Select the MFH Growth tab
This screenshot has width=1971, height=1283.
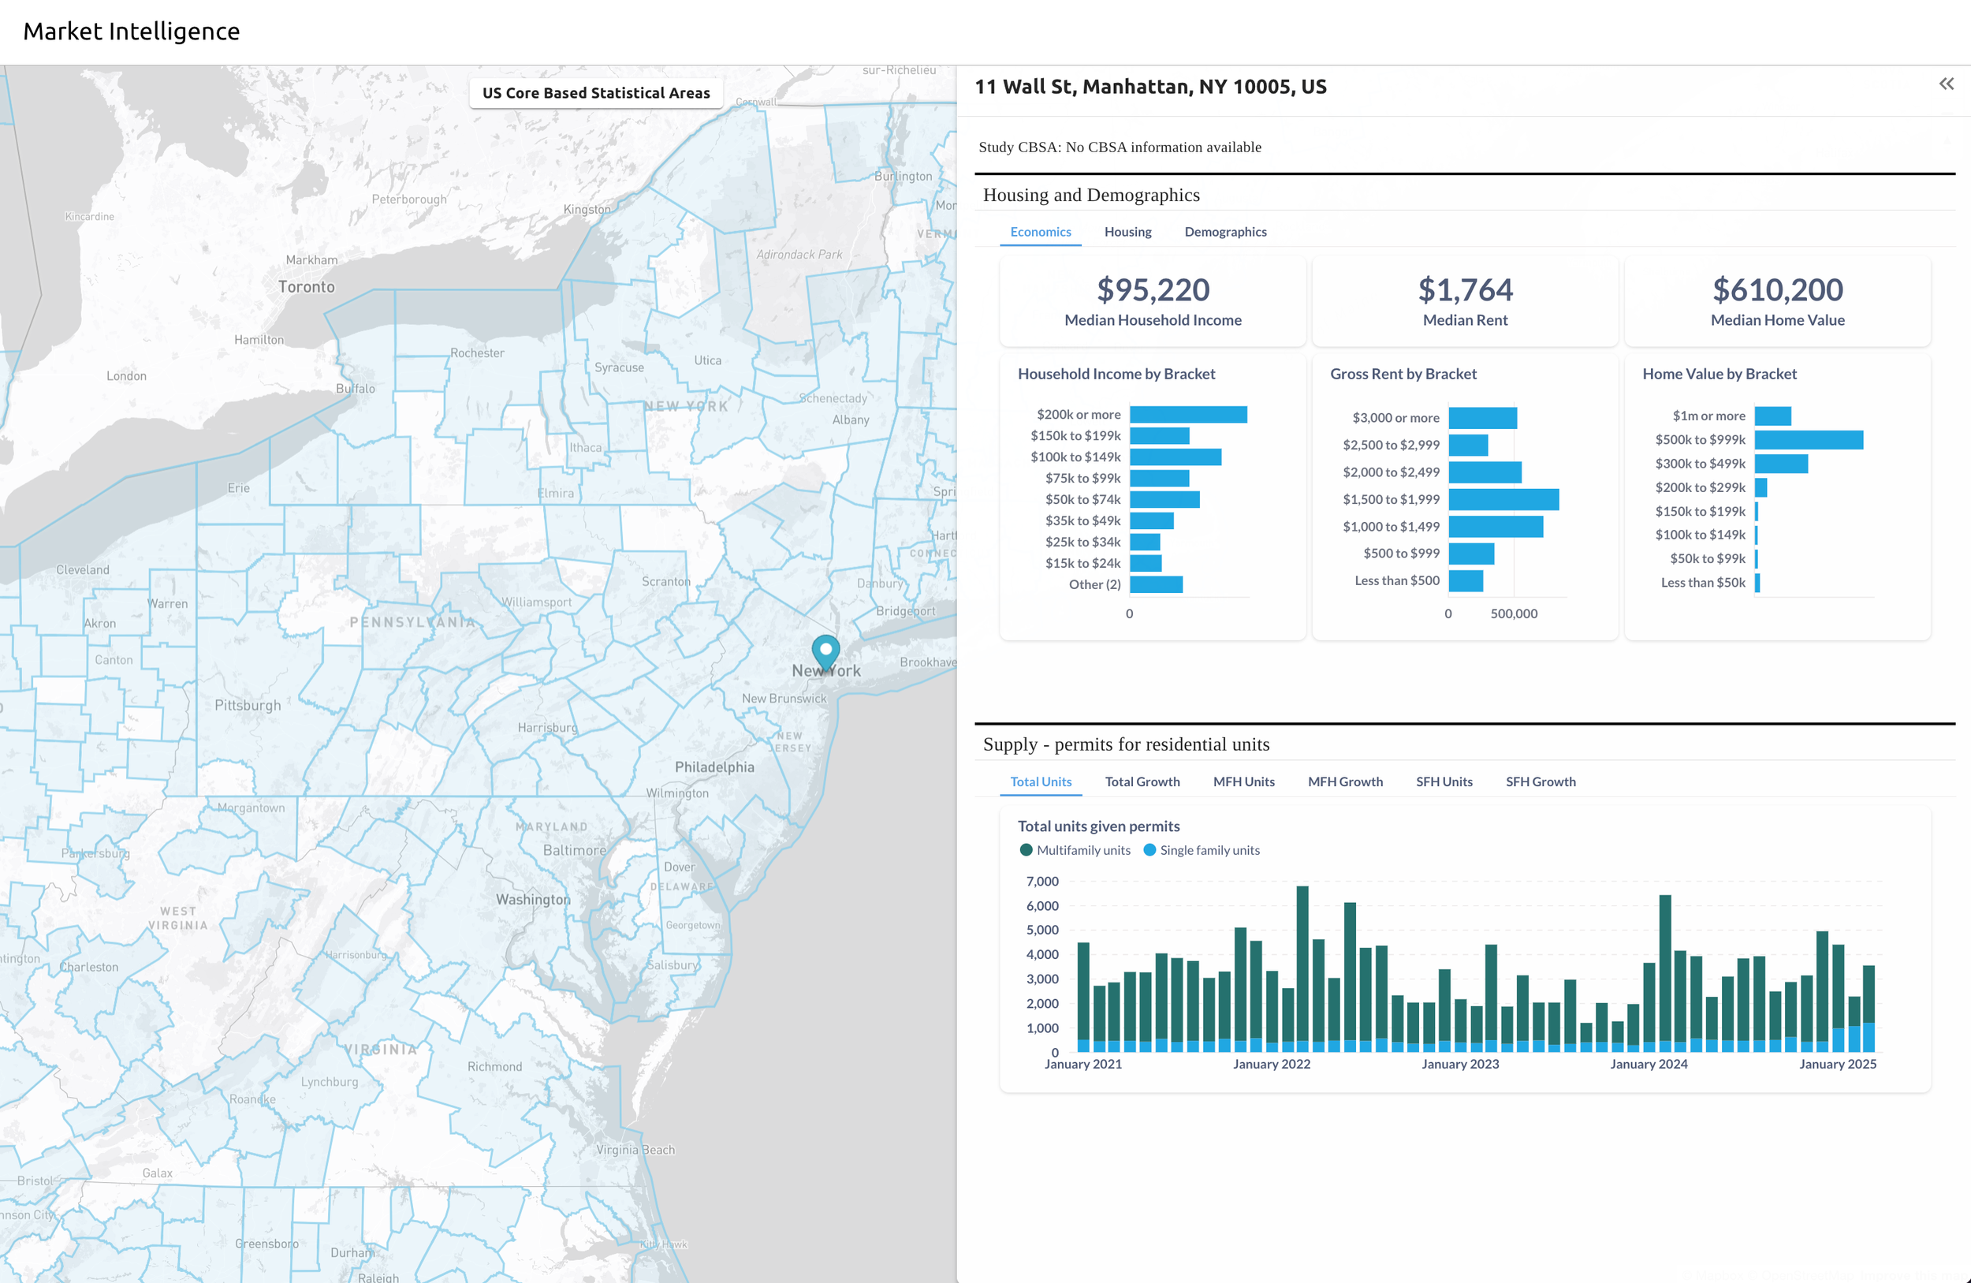(x=1345, y=781)
